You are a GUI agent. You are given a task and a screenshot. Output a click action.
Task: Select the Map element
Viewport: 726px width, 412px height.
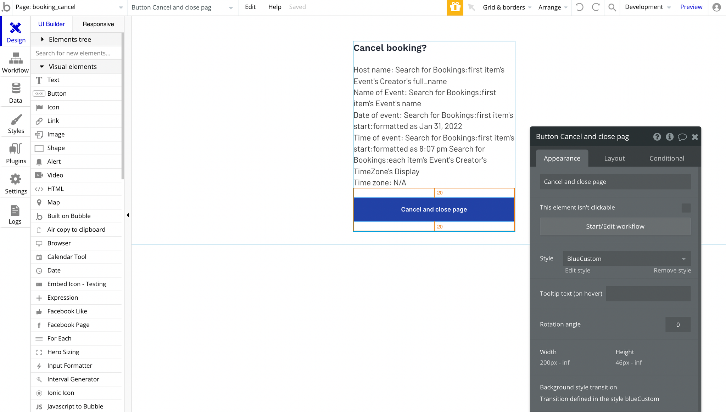coord(76,202)
